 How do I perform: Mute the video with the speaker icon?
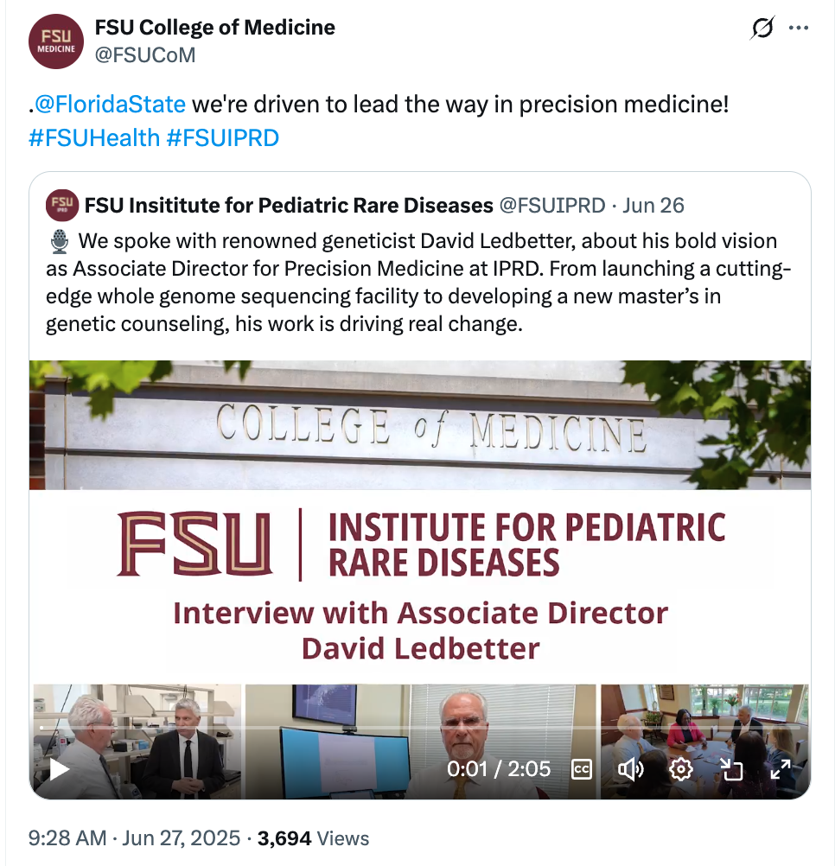coord(632,768)
